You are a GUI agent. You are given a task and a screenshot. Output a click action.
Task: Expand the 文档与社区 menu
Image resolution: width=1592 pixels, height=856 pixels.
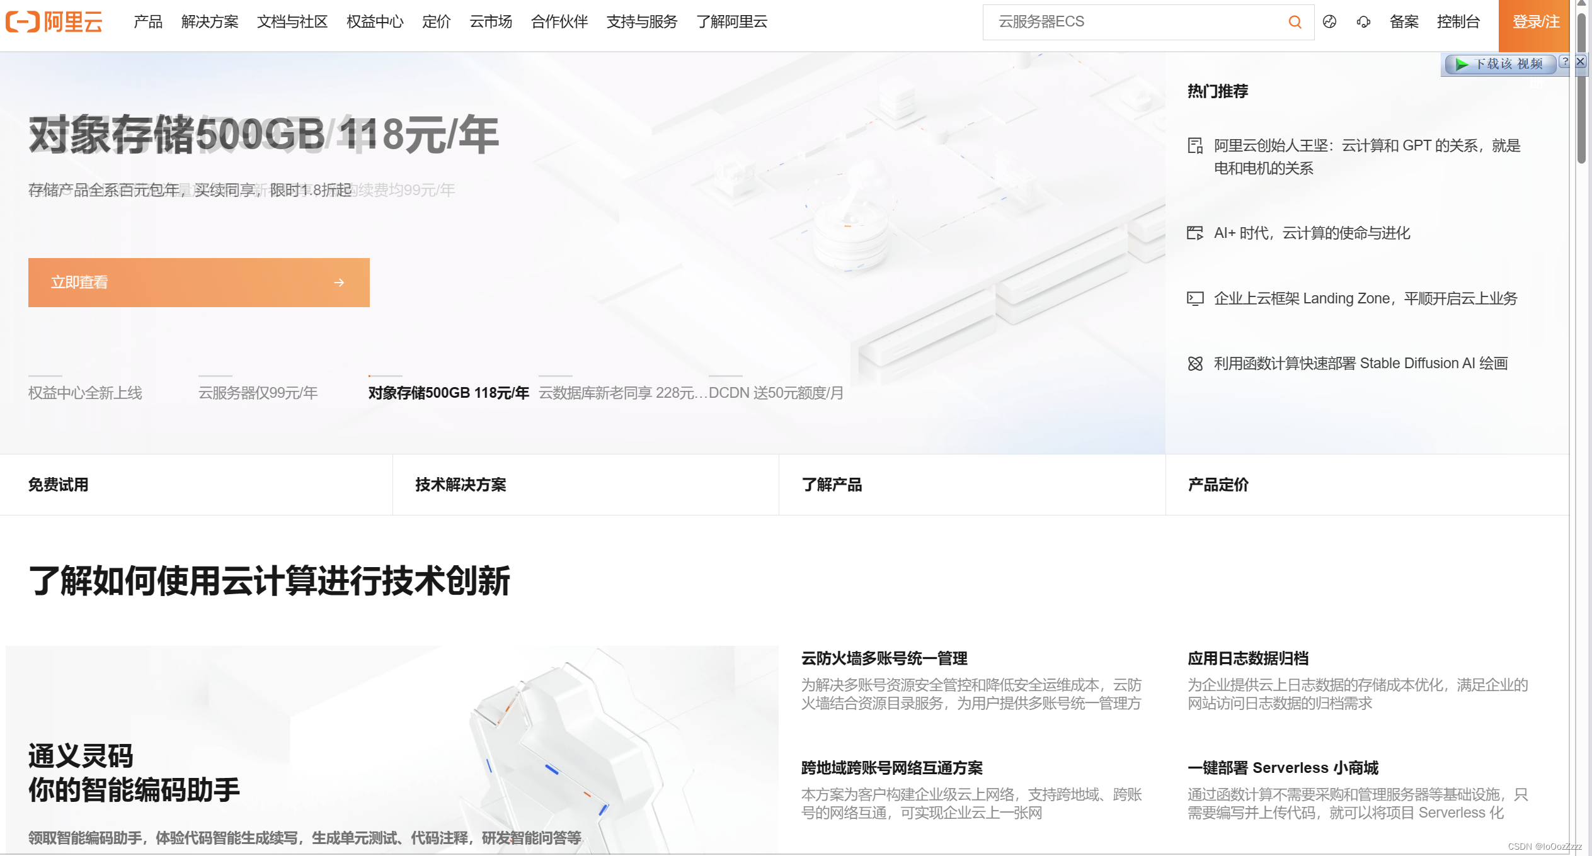click(292, 22)
